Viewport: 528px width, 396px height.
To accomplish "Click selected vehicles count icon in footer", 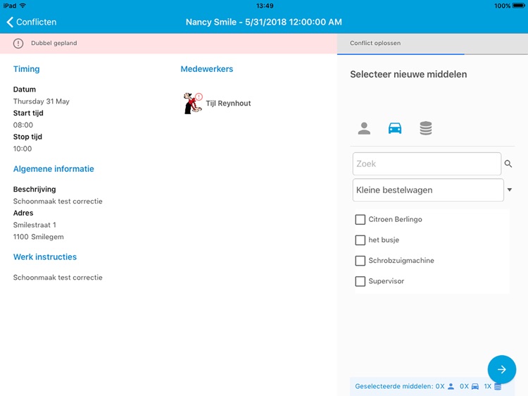I will tap(474, 387).
